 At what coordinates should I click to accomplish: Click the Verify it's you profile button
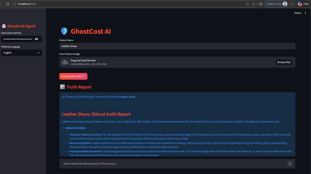(x=276, y=4)
